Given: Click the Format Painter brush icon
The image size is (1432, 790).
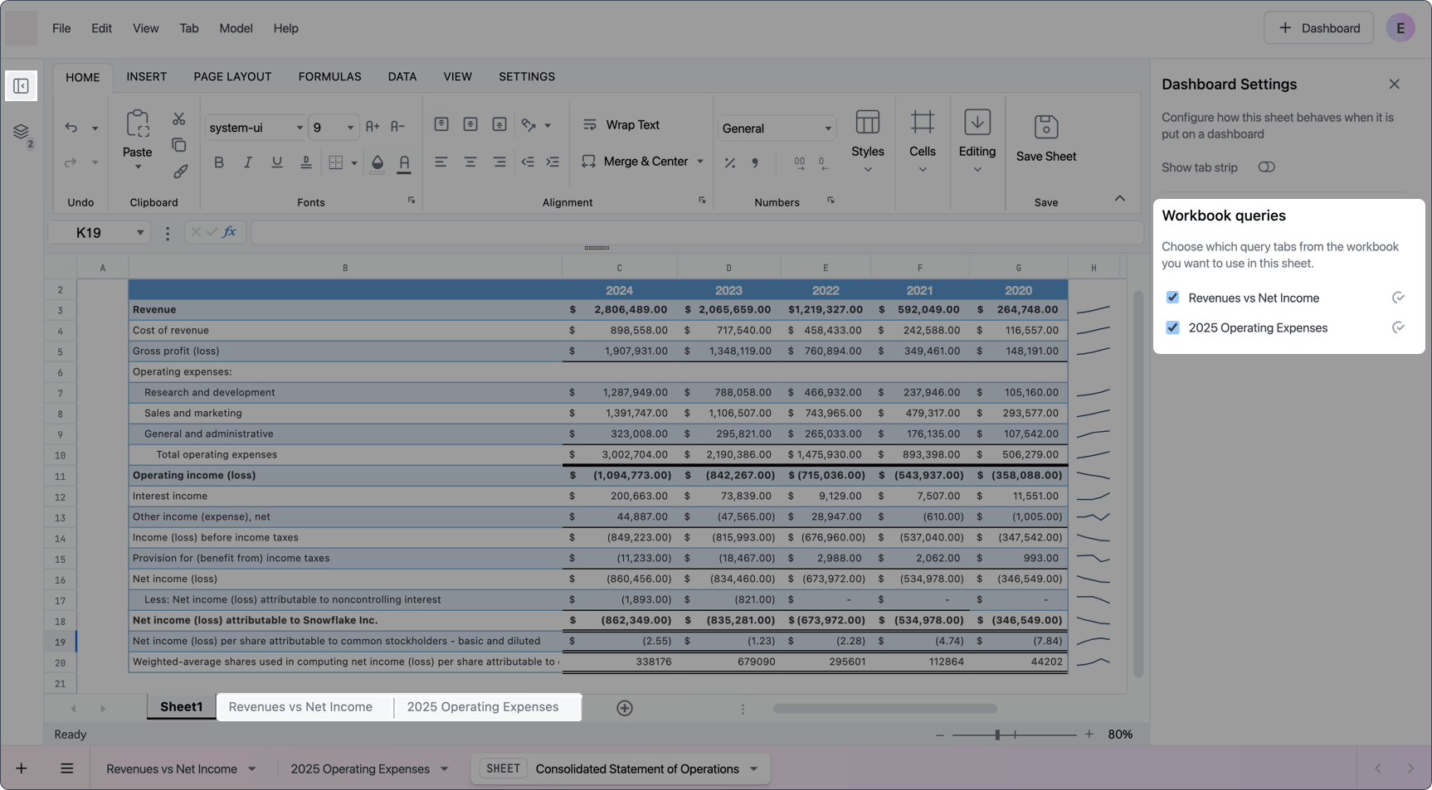Looking at the screenshot, I should pyautogui.click(x=180, y=172).
